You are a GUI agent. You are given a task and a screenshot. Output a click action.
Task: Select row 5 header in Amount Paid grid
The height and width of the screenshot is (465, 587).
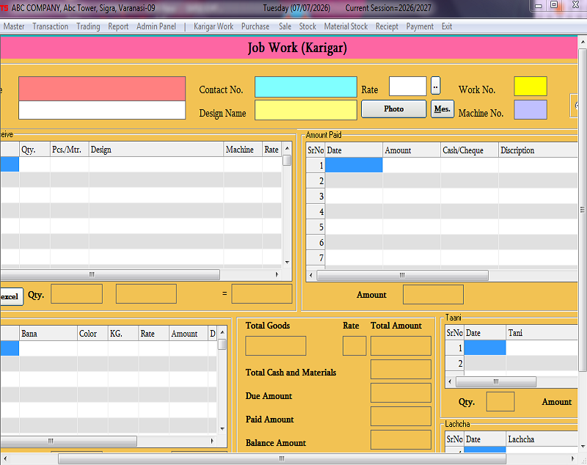click(x=316, y=227)
